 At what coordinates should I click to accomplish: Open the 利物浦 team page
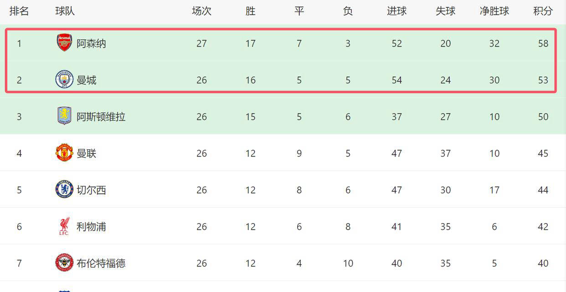pos(91,227)
